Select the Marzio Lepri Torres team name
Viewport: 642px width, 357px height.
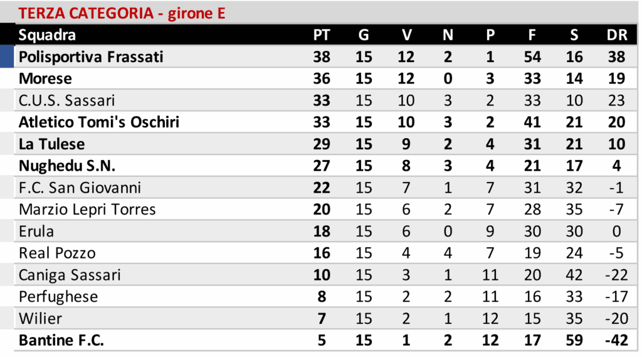coord(87,209)
